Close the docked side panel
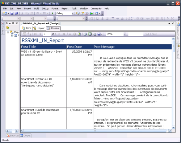 click(x=17, y=23)
